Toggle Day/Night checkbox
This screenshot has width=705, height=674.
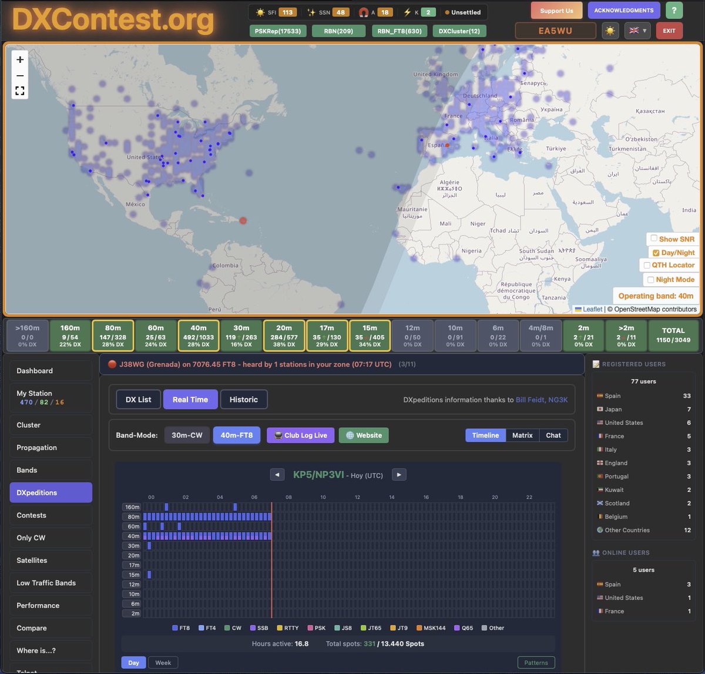coord(656,253)
